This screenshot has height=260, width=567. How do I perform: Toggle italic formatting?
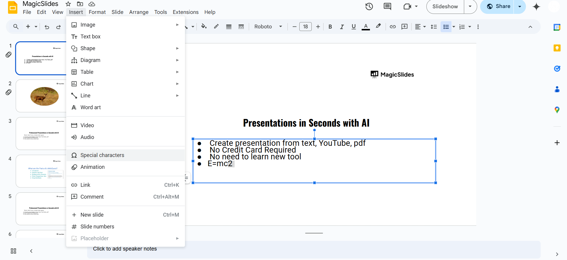[x=342, y=27]
